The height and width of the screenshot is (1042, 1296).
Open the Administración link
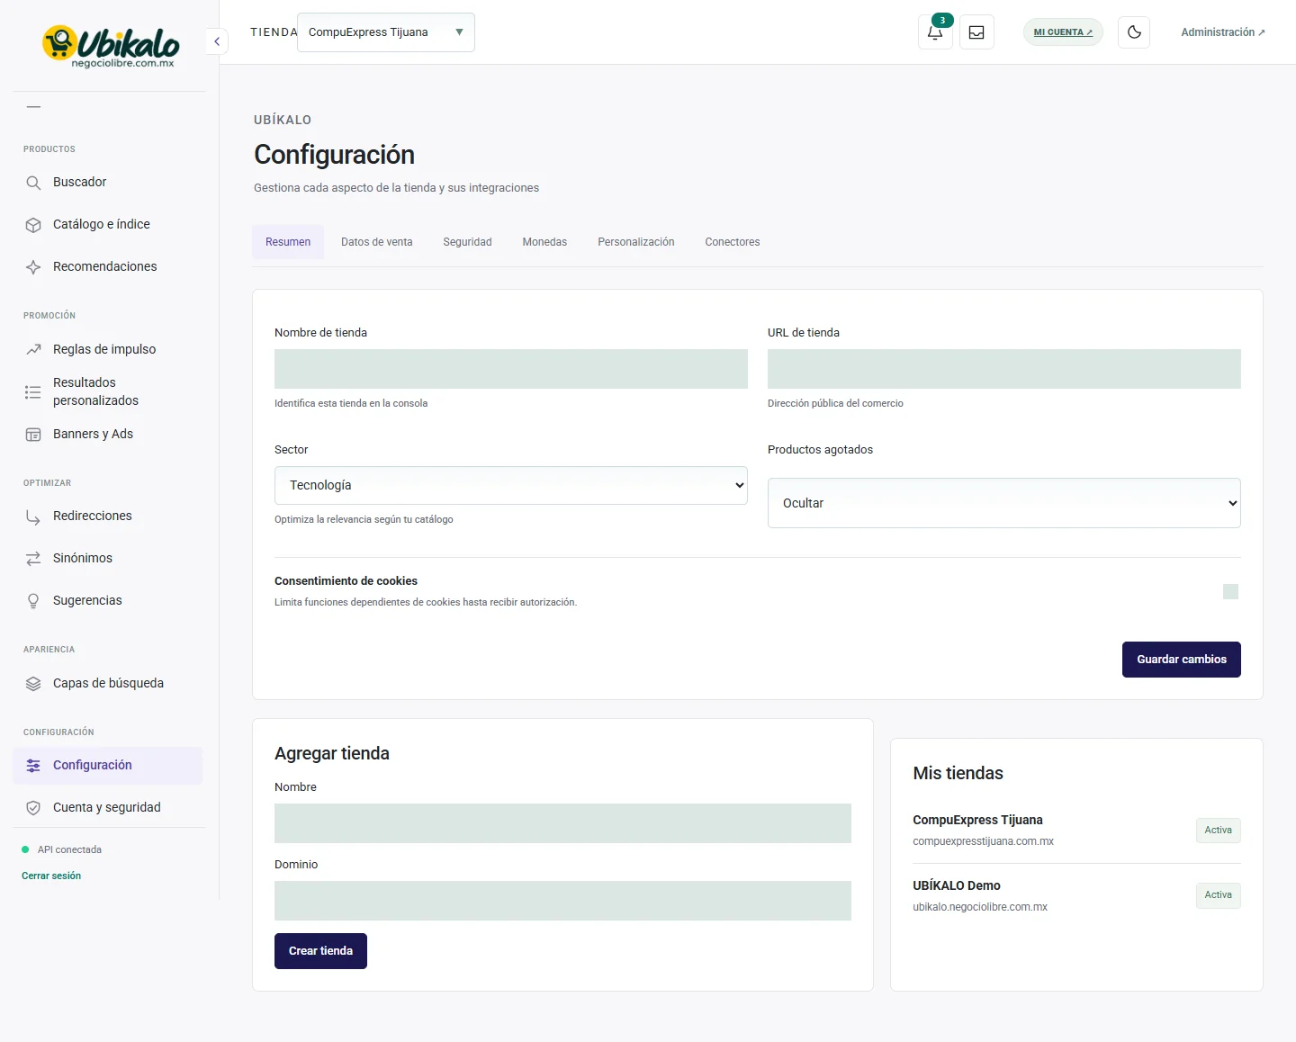point(1222,32)
